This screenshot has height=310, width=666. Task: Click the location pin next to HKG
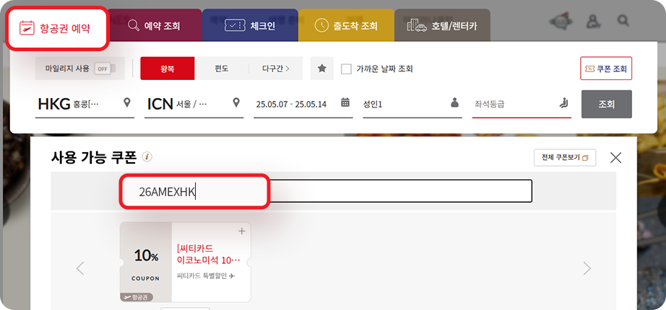click(x=127, y=103)
